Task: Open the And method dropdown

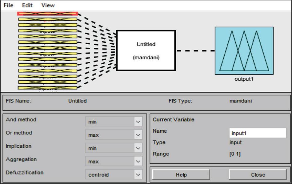Action: click(x=114, y=122)
